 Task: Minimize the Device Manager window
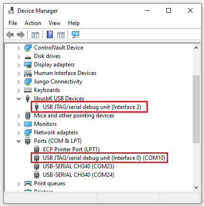[x=147, y=10]
